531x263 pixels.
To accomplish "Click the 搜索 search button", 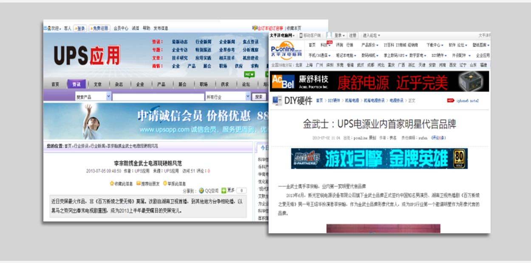I will [259, 97].
